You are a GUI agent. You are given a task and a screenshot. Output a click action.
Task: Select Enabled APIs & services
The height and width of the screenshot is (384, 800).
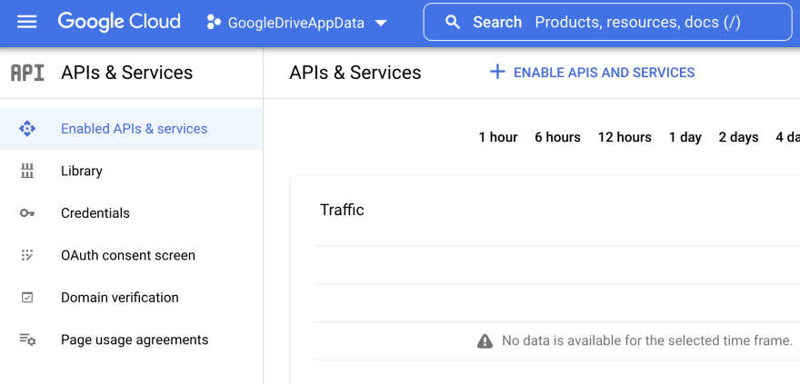pyautogui.click(x=132, y=128)
